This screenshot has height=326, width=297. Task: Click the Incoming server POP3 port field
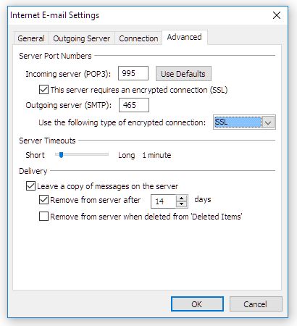click(x=133, y=73)
